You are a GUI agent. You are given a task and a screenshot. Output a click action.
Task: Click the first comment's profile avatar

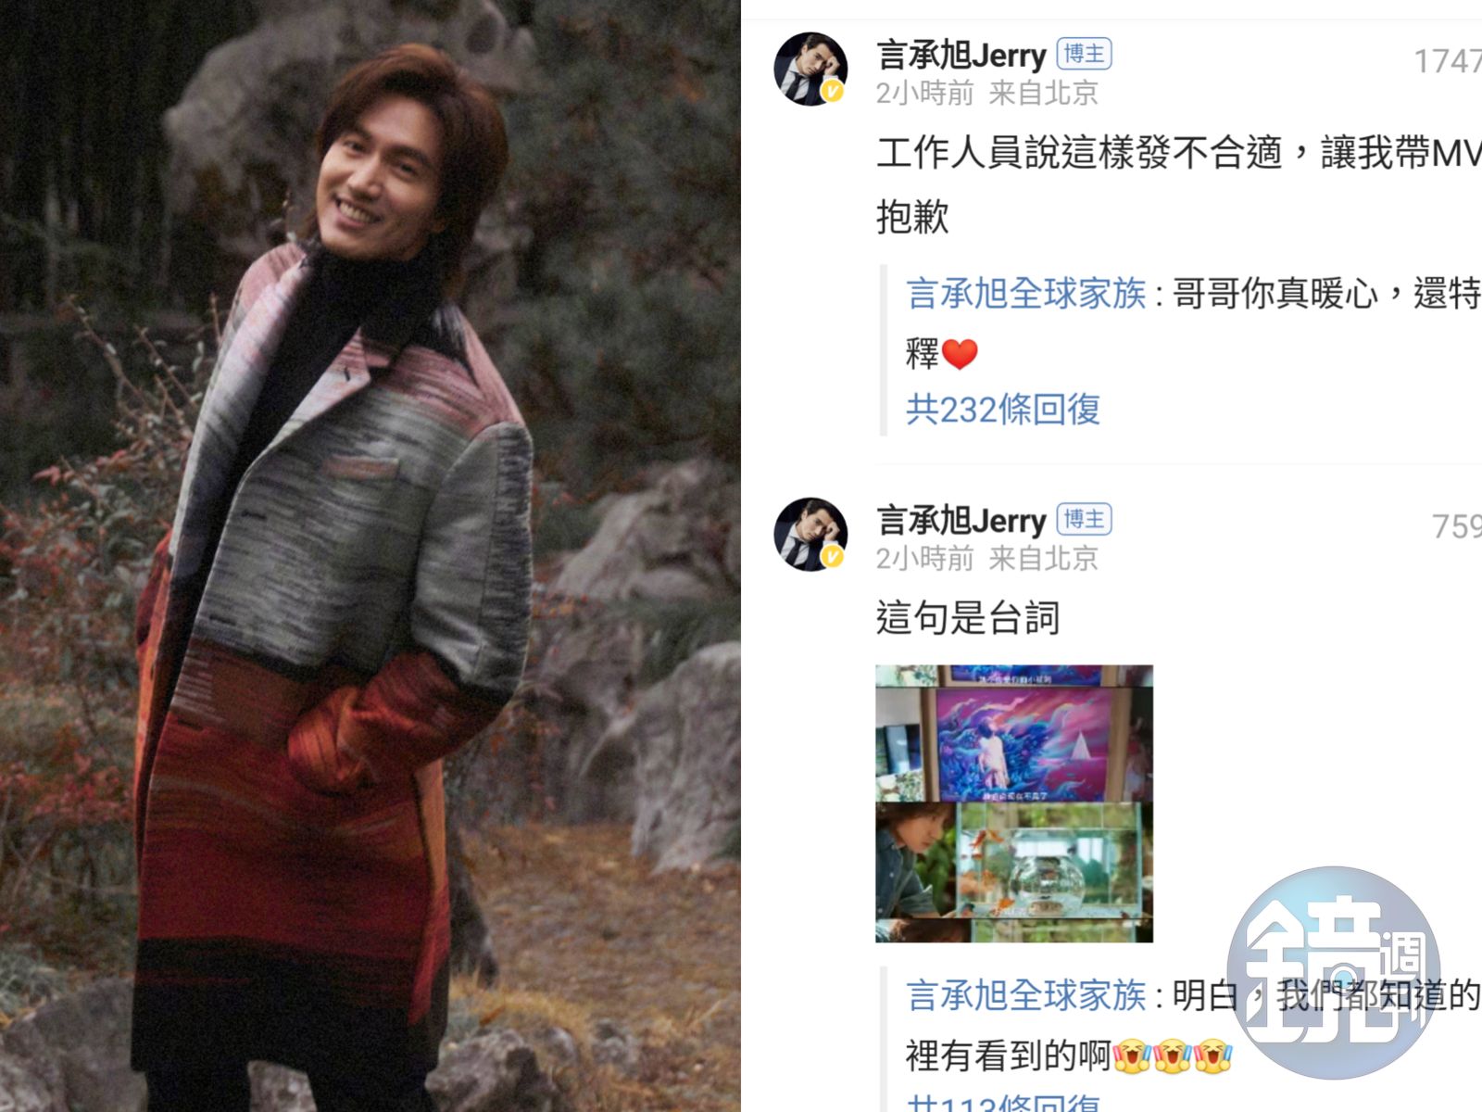pyautogui.click(x=810, y=69)
